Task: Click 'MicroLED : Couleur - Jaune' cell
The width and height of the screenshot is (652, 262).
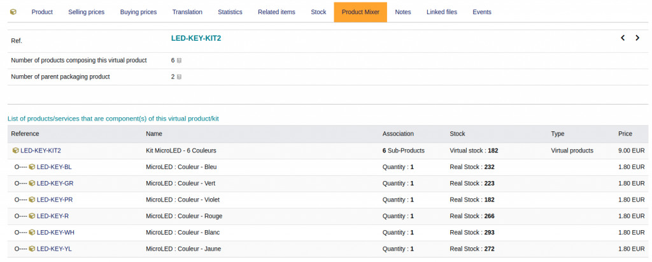Action: [x=183, y=249]
